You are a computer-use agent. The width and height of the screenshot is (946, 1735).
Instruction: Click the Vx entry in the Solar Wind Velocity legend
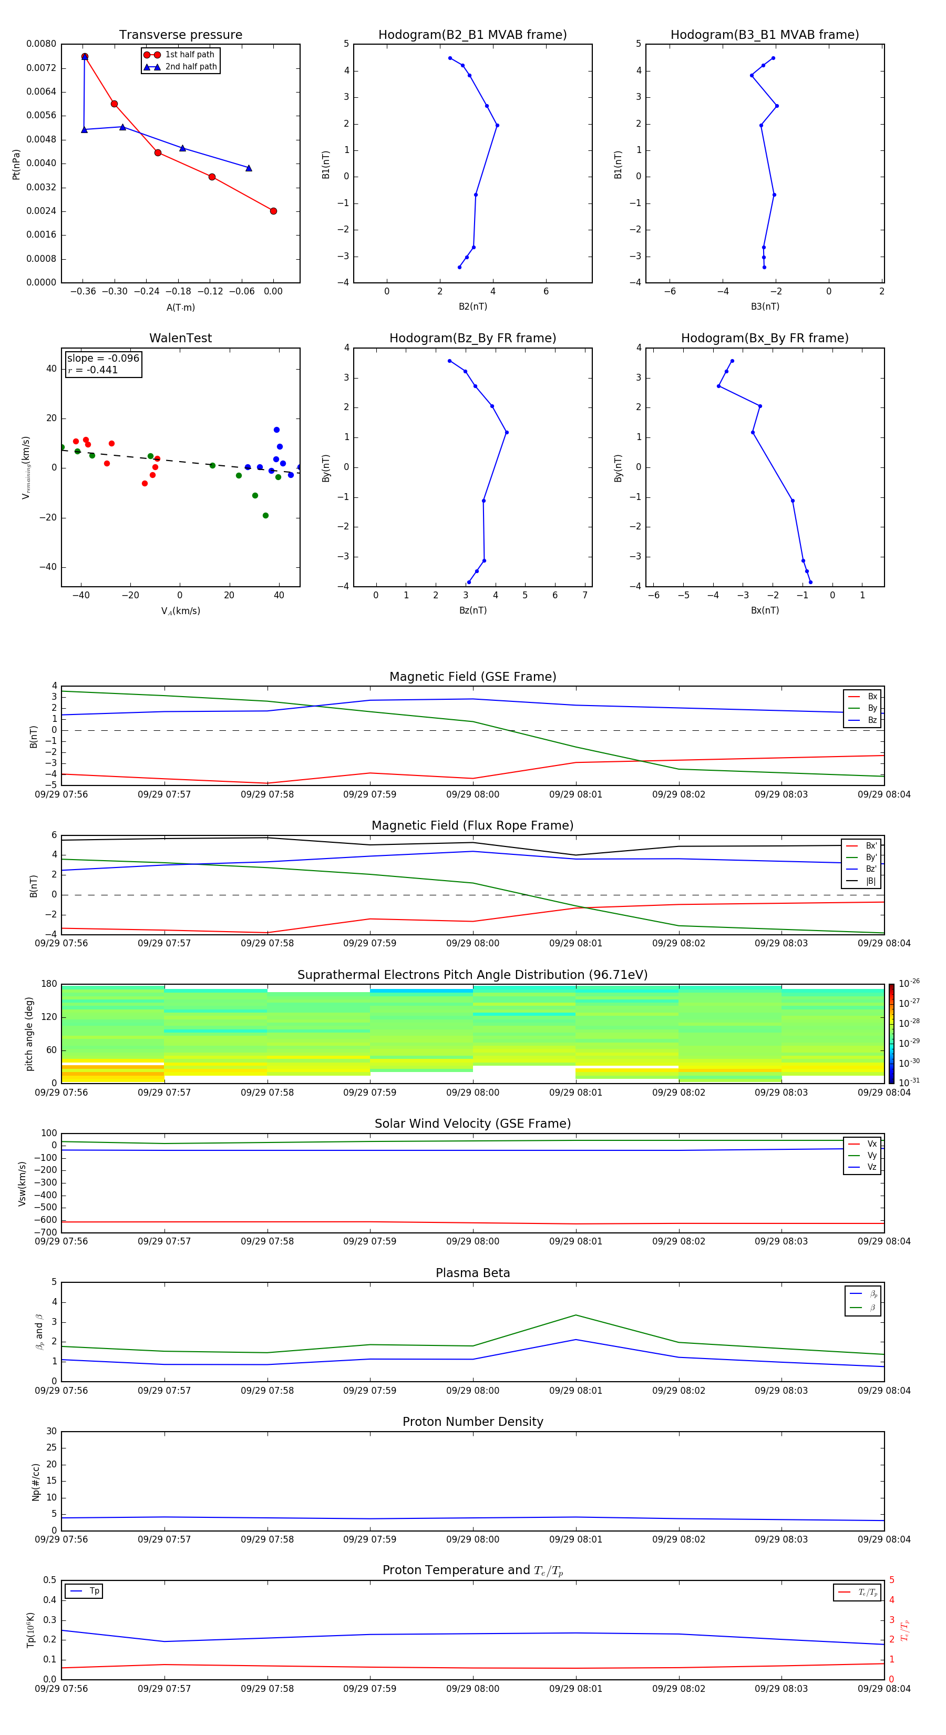pos(862,1144)
